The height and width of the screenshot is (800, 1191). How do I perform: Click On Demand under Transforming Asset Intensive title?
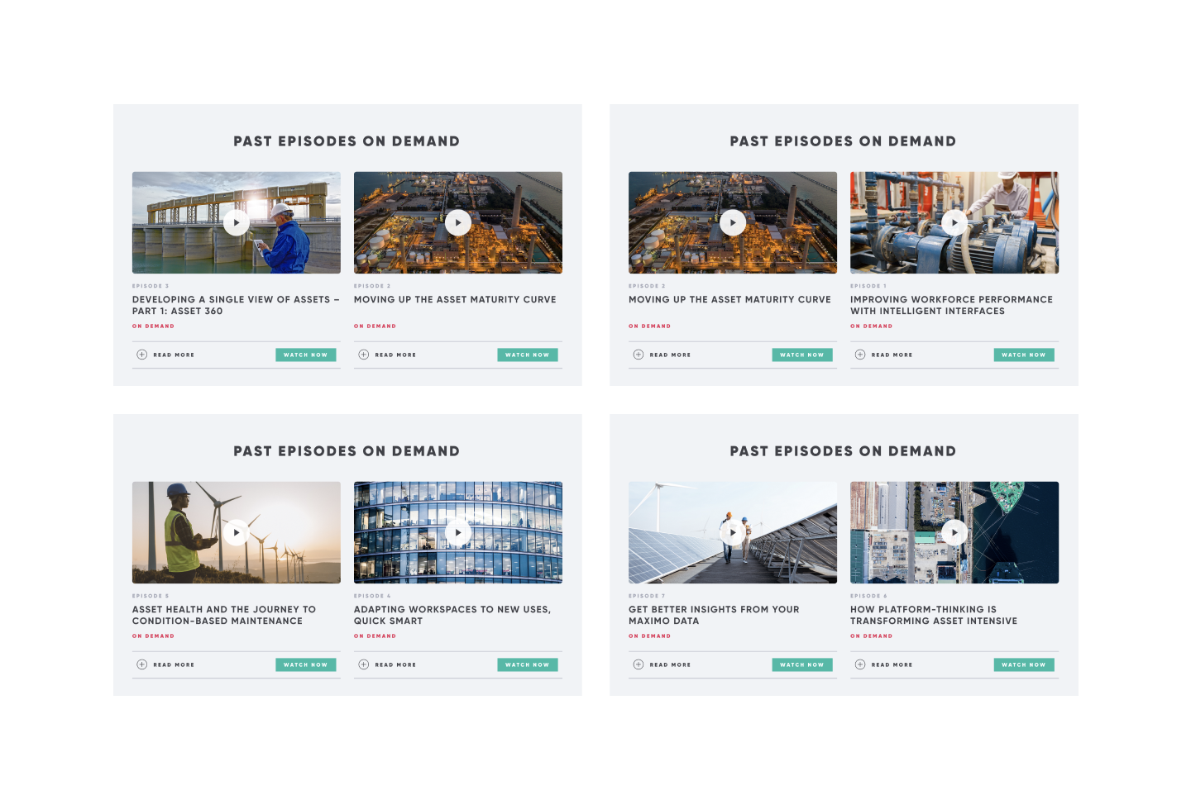pos(871,636)
